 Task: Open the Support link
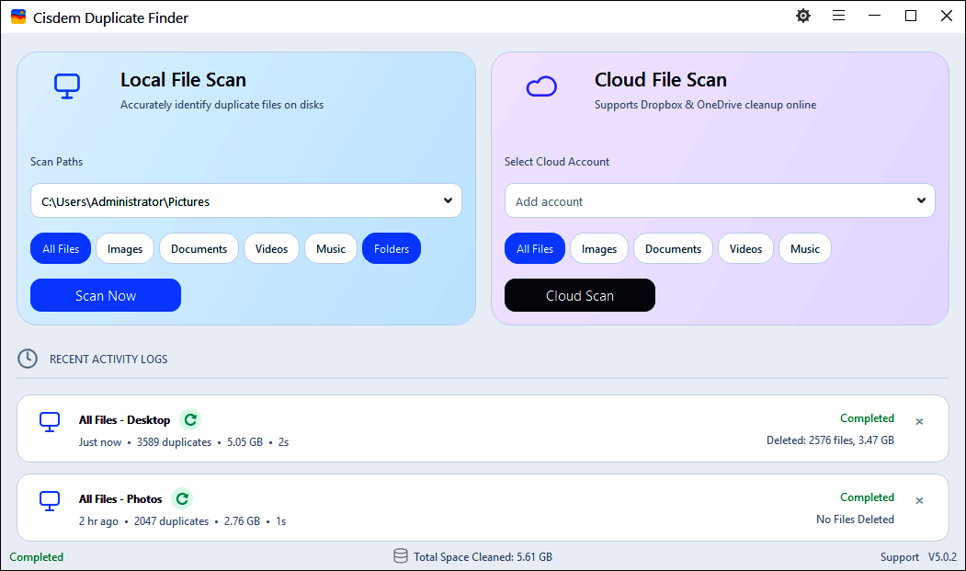(x=900, y=557)
